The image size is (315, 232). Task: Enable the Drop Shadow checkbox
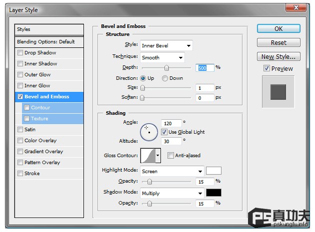20,53
